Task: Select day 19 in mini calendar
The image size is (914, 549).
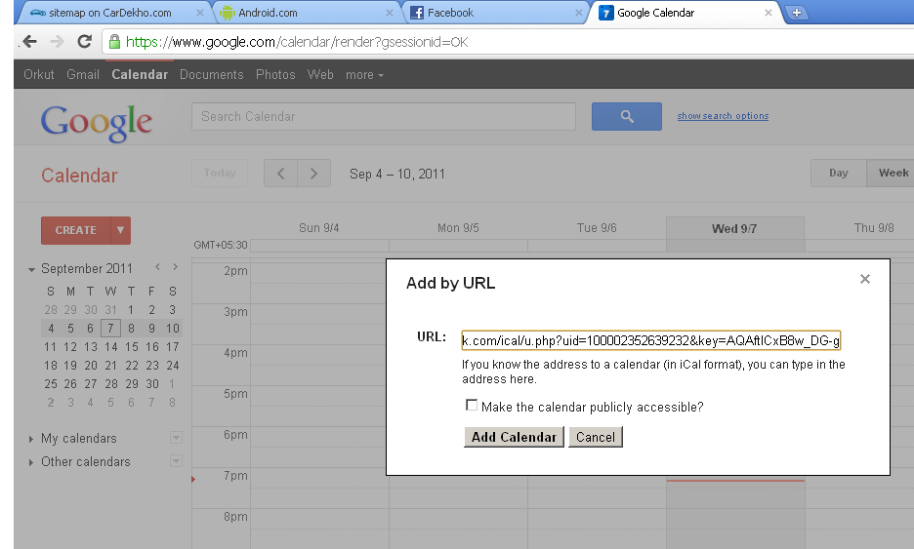Action: point(70,366)
